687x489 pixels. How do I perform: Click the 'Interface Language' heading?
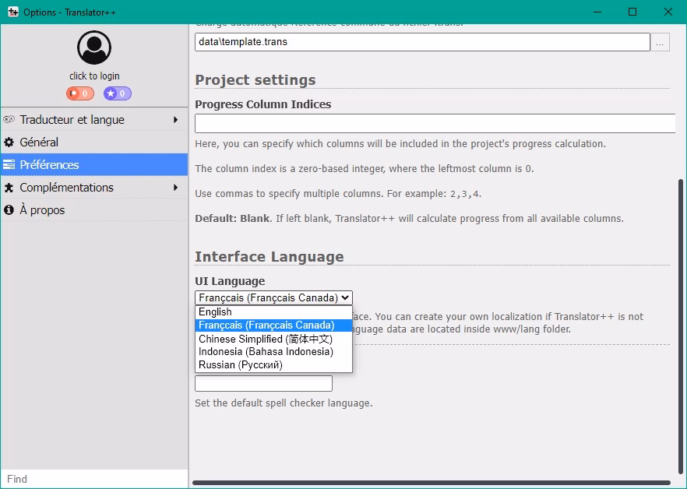[x=270, y=257]
